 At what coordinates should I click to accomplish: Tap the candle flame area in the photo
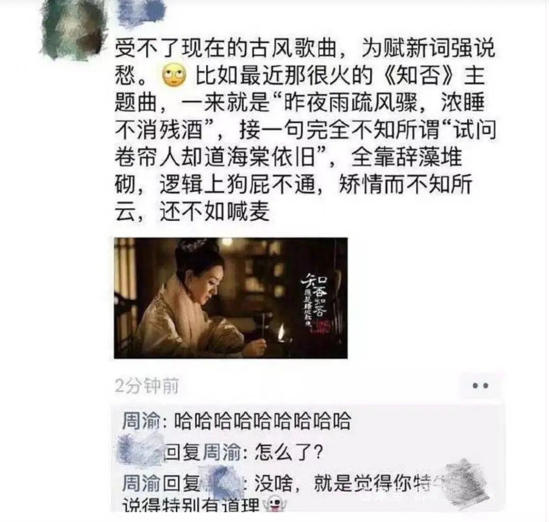282,333
